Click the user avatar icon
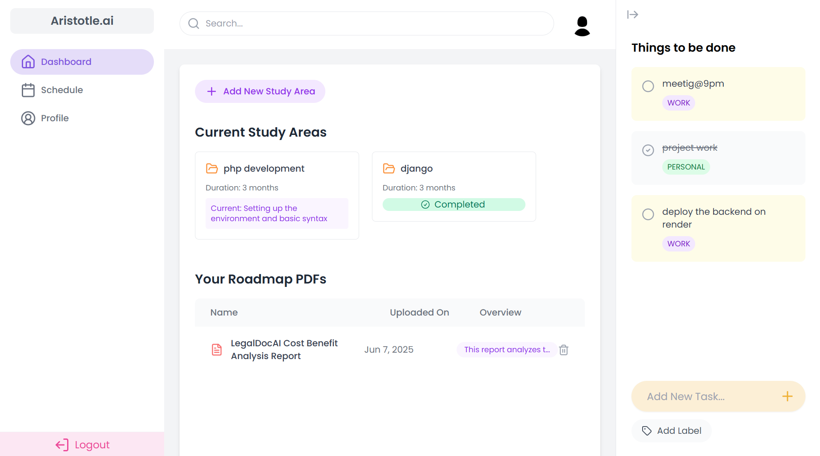This screenshot has height=456, width=820. [x=582, y=26]
